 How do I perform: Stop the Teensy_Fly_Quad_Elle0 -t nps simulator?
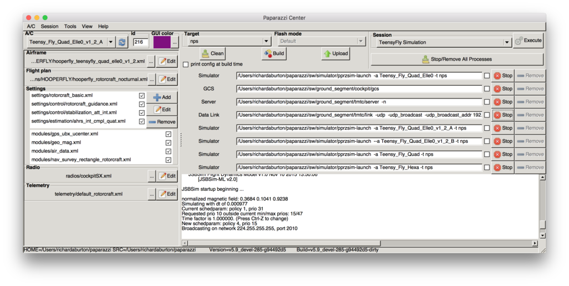click(x=503, y=76)
